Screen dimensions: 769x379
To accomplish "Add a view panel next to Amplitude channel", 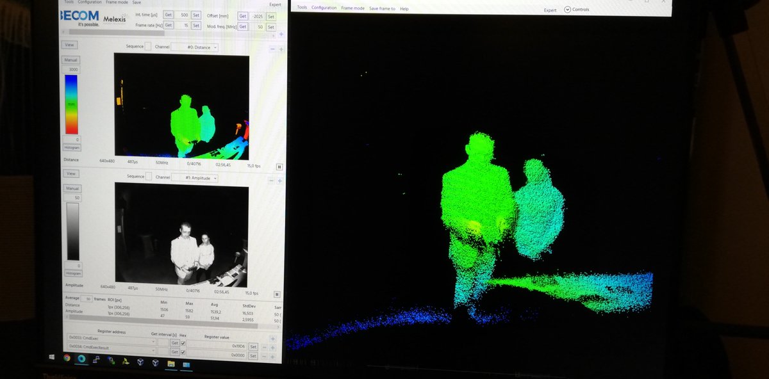I will (279, 181).
